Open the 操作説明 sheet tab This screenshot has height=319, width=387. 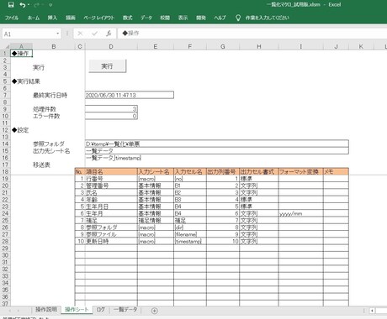coord(46,310)
